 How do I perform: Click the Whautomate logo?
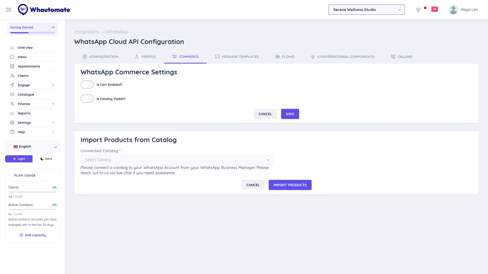click(44, 10)
